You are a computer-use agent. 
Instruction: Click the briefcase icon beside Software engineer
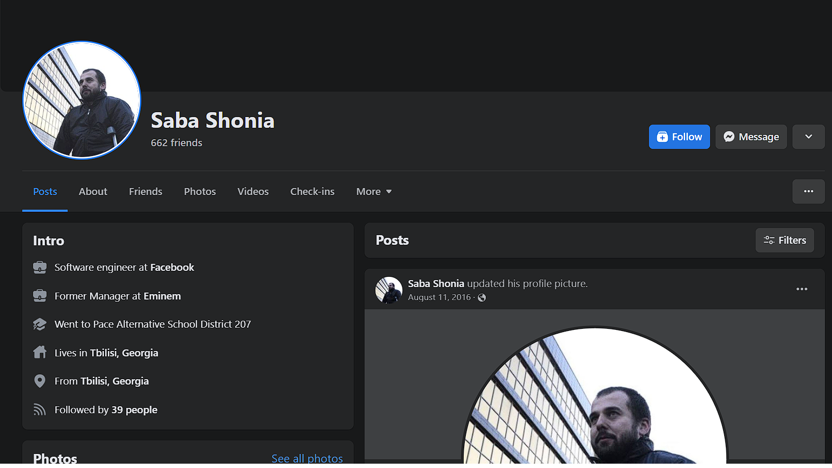point(40,268)
